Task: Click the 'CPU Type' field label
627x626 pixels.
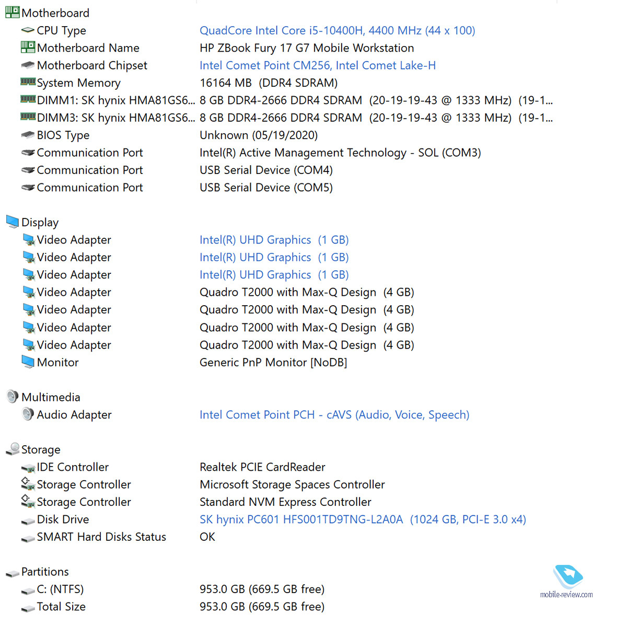Action: pyautogui.click(x=62, y=31)
